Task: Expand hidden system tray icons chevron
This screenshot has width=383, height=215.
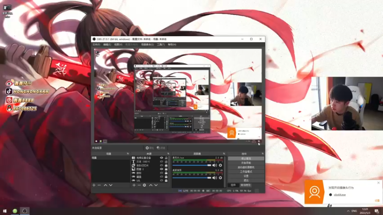Action: (348, 211)
